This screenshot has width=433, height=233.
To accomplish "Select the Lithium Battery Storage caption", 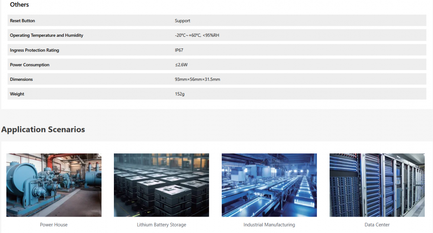I will coord(161,225).
